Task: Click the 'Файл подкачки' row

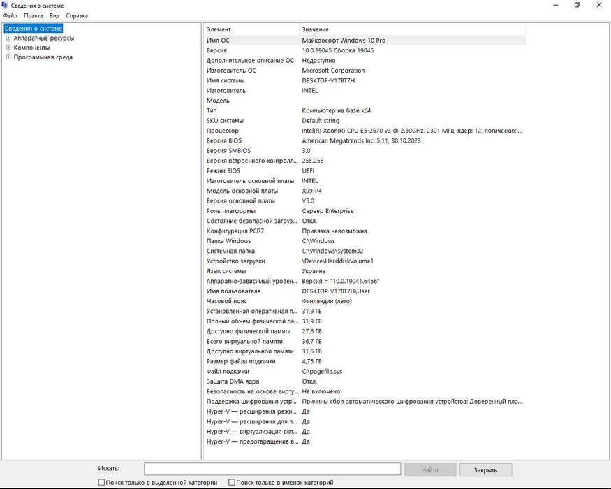Action: pos(365,371)
